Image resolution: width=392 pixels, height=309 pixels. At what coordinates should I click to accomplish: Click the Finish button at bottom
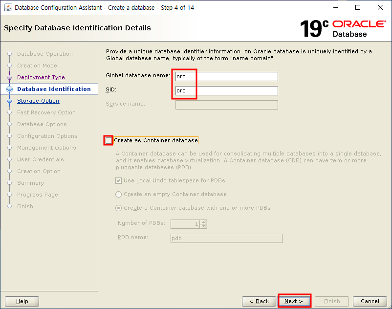tap(332, 301)
